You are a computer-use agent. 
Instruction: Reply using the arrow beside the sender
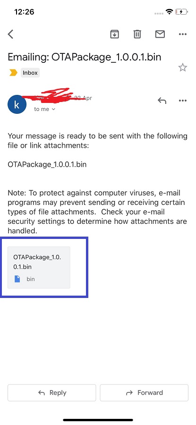pos(162,101)
